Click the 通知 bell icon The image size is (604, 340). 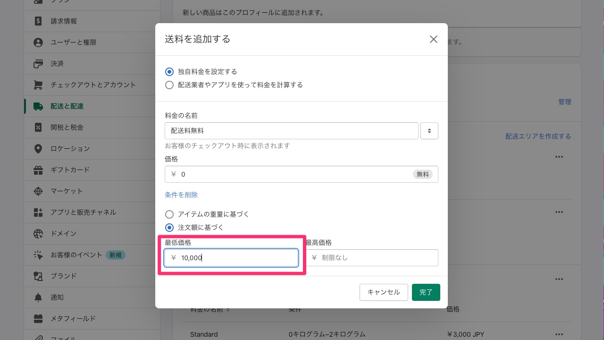38,297
